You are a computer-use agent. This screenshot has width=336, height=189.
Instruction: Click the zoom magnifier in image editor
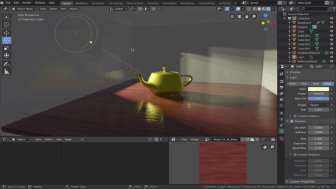pyautogui.click(x=272, y=147)
